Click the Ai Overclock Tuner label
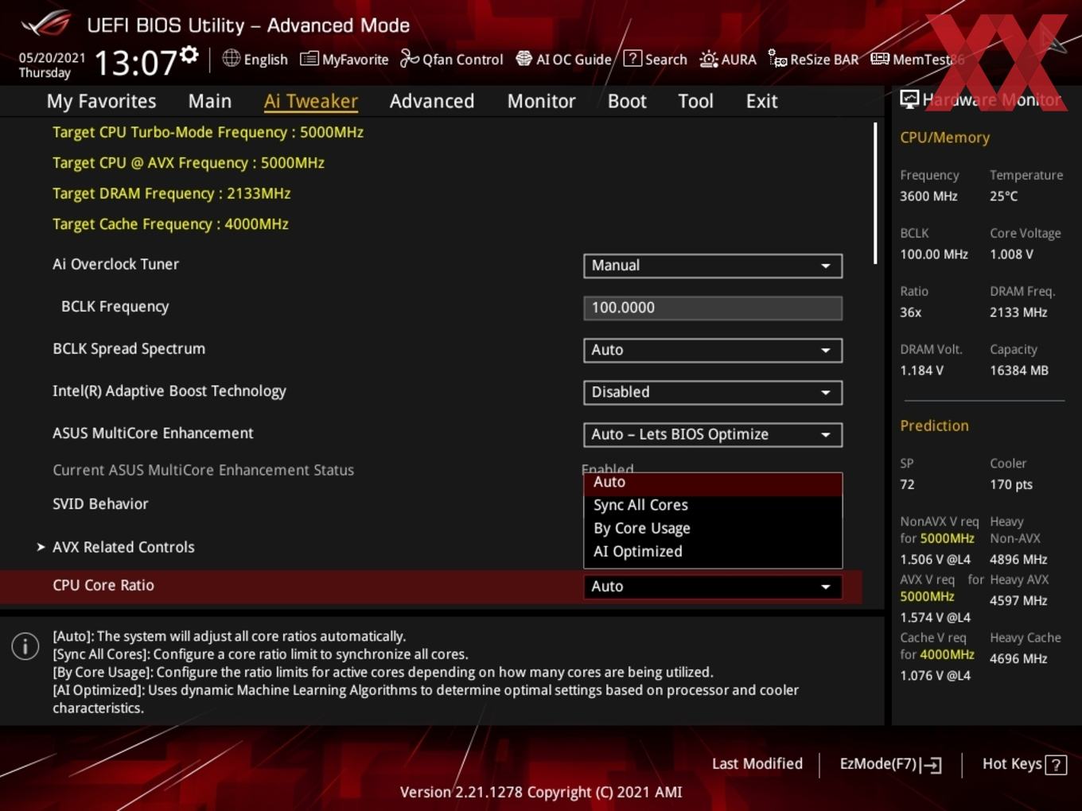 click(x=115, y=264)
